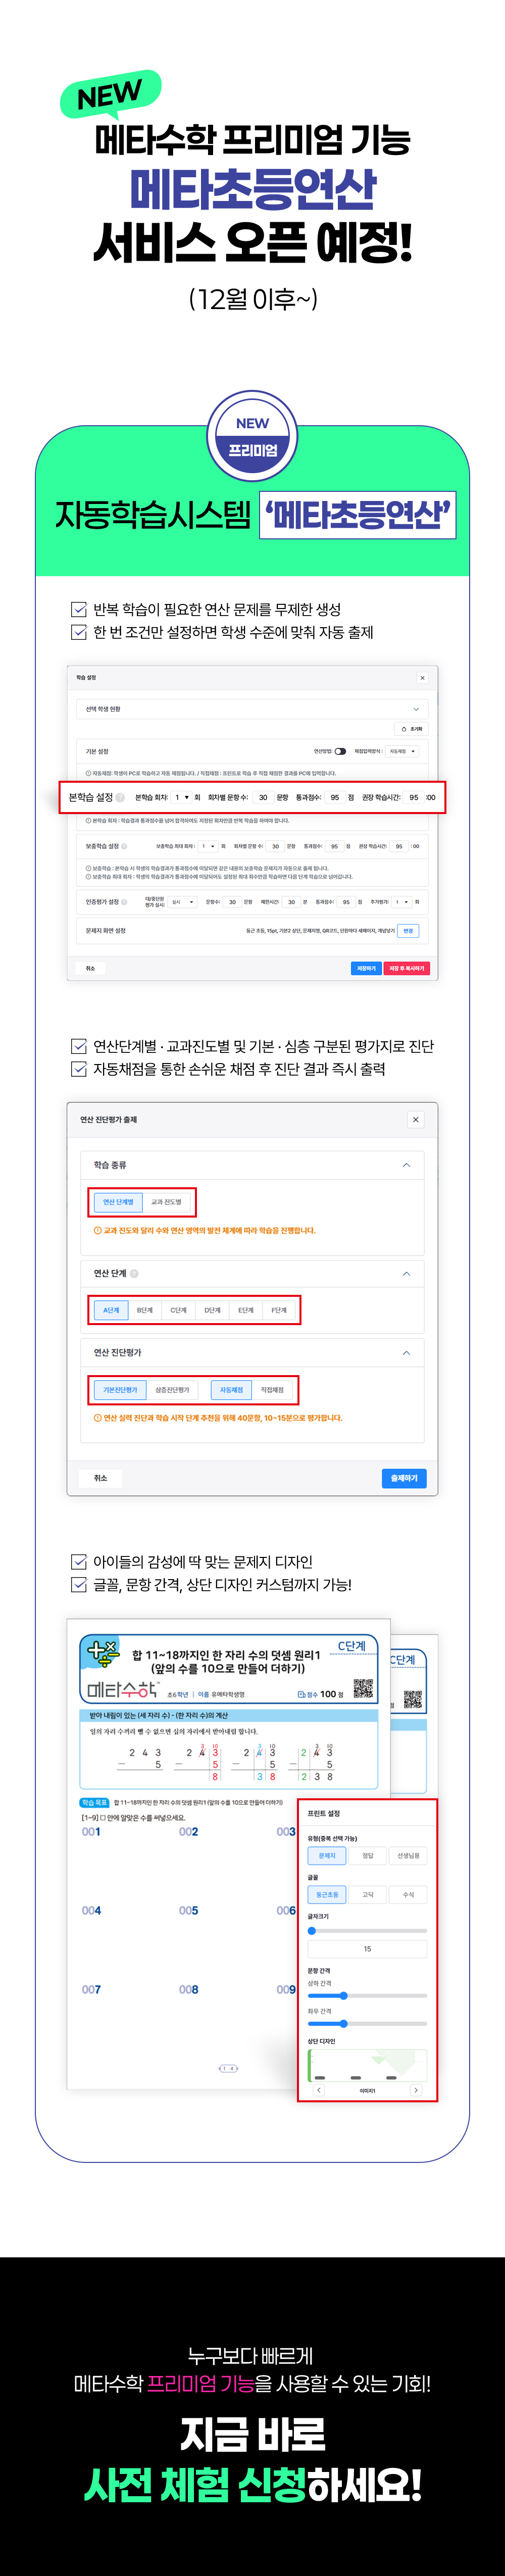
Task: Expand the 선택 학생 현황 section
Action: pyautogui.click(x=416, y=709)
